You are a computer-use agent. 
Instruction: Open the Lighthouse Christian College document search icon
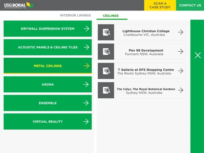(x=106, y=32)
